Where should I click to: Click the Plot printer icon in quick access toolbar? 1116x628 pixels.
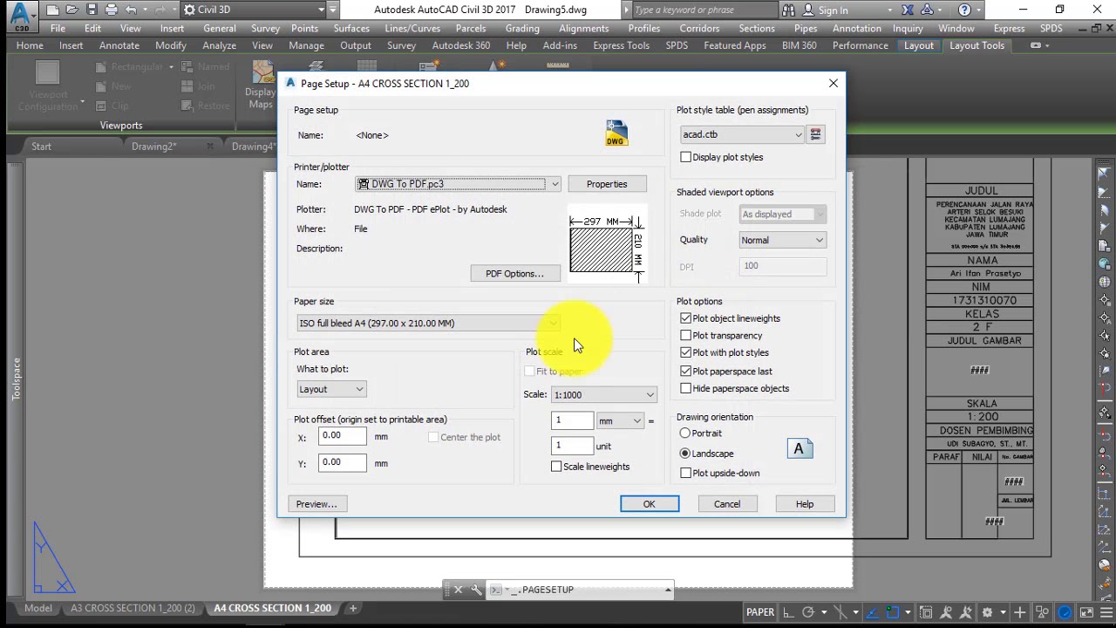111,10
